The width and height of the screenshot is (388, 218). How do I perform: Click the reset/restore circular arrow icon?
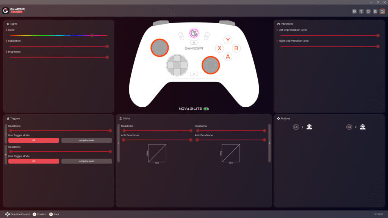tap(368, 11)
